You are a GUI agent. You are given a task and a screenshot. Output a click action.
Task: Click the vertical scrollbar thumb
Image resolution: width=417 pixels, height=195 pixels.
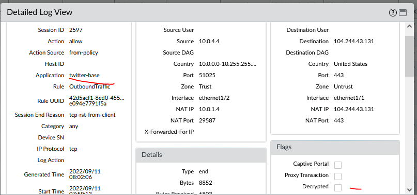[409, 56]
